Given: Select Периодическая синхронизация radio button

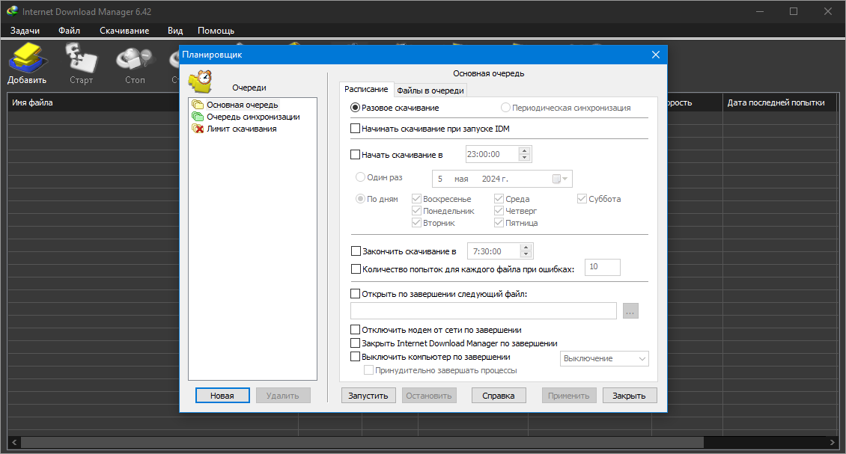Looking at the screenshot, I should tap(505, 107).
